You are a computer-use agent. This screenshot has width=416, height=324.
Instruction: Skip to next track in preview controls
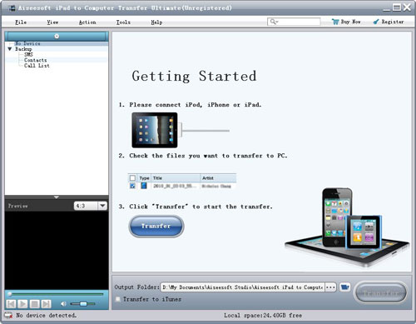pos(46,304)
